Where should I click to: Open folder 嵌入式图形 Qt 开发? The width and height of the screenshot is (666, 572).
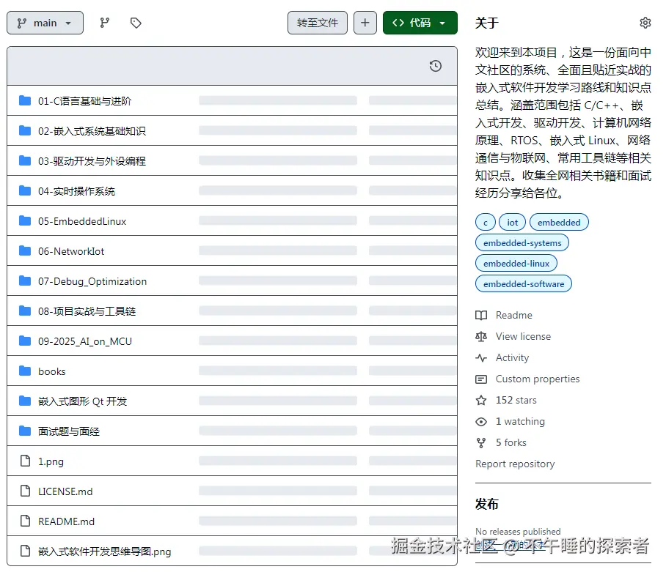tap(82, 401)
